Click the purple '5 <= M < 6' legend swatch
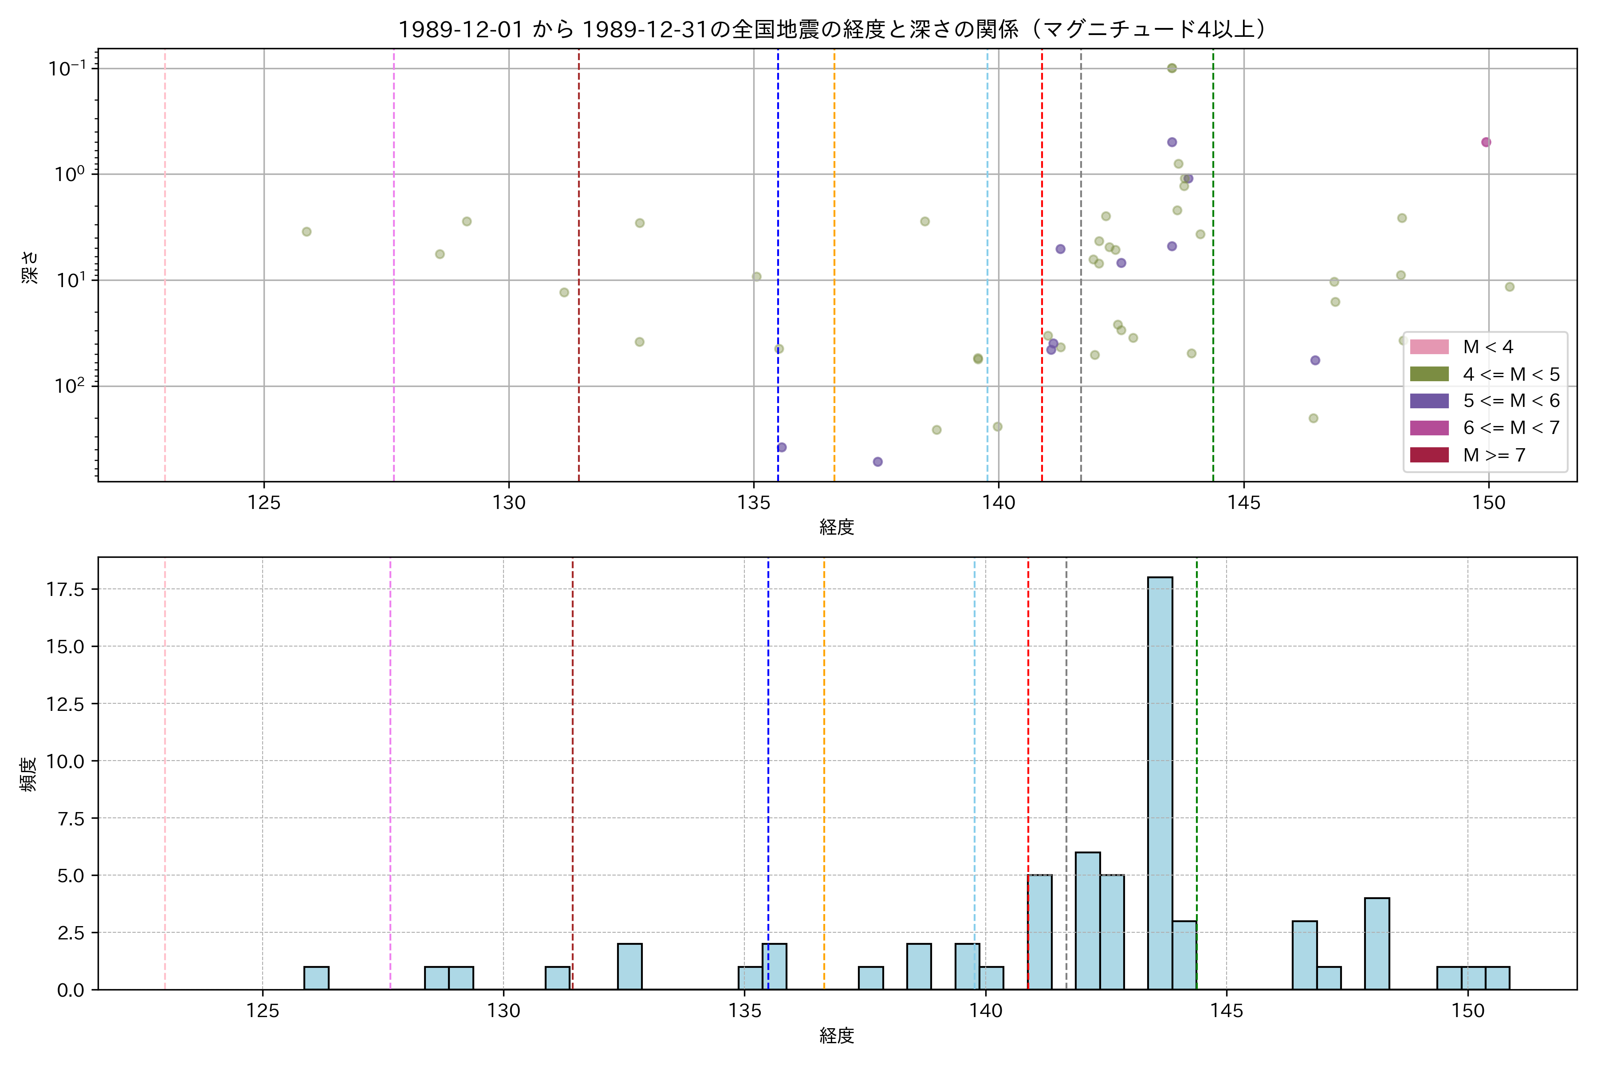1597x1065 pixels. click(x=1428, y=401)
